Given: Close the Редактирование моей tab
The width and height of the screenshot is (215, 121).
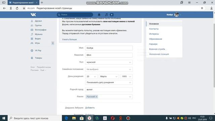Looking at the screenshot, I should (37, 2).
